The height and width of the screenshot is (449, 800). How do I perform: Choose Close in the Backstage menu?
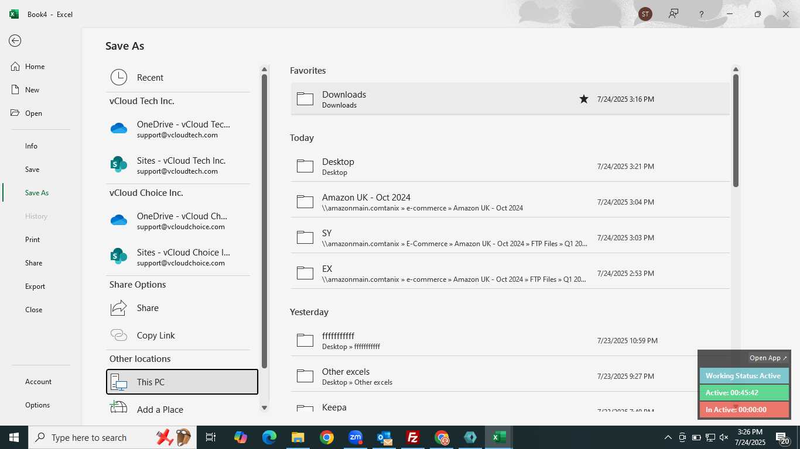[x=33, y=310]
